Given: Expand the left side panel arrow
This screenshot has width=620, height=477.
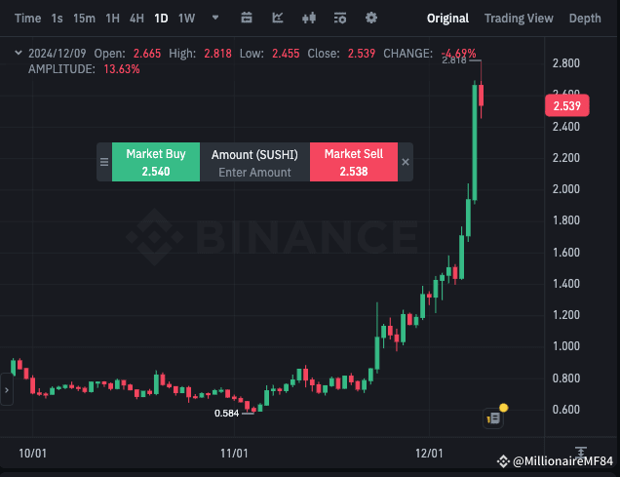Looking at the screenshot, I should (6, 390).
